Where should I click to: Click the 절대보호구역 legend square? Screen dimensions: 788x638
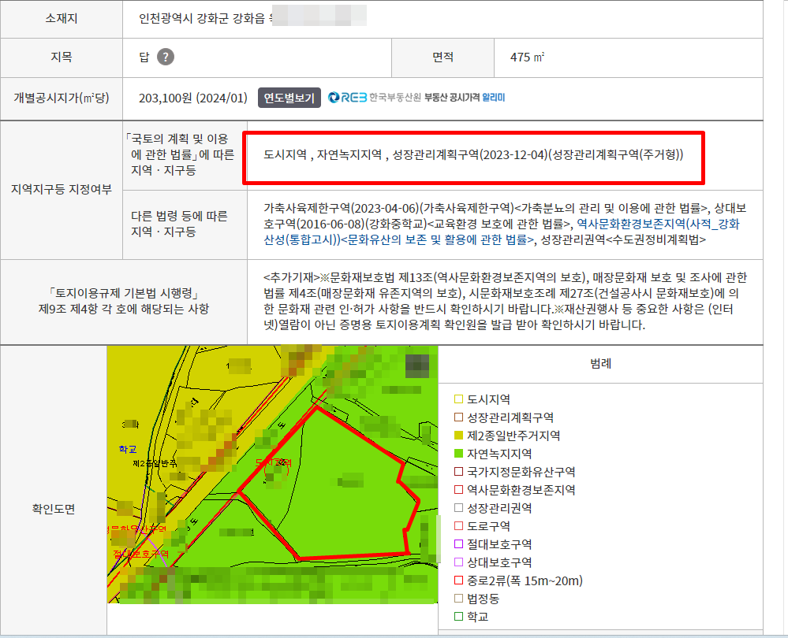[x=458, y=544]
